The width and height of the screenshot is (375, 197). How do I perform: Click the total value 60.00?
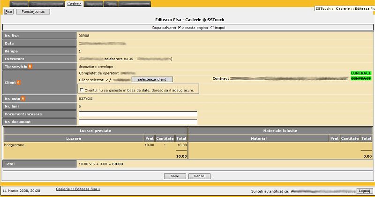(118, 164)
